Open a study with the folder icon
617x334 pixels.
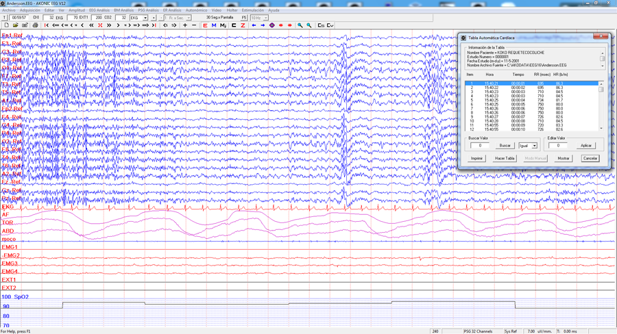[16, 25]
